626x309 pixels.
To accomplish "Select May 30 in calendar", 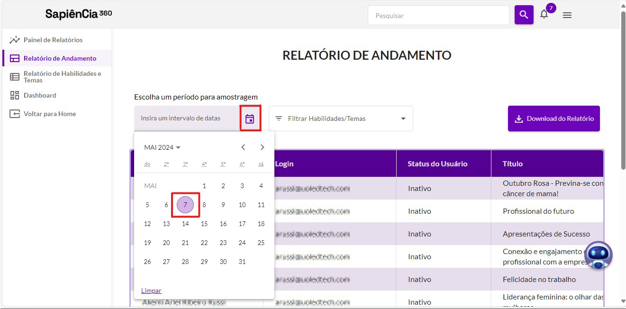I will click(223, 262).
